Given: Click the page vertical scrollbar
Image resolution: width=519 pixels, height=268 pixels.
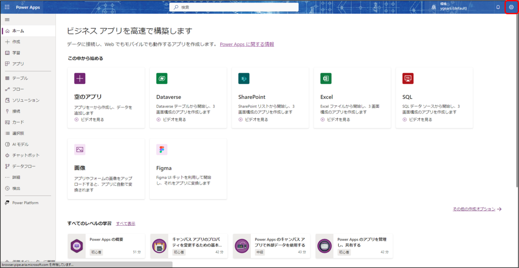Looking at the screenshot, I should tap(516, 101).
